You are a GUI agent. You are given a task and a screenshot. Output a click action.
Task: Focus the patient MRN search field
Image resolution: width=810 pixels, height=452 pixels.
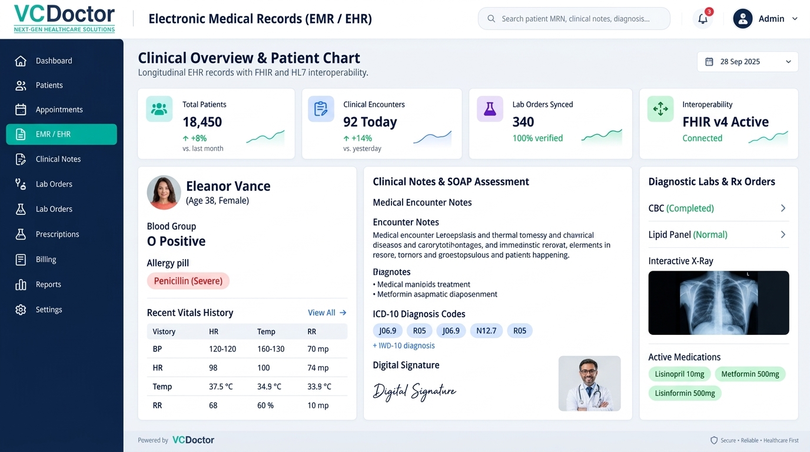pyautogui.click(x=574, y=19)
